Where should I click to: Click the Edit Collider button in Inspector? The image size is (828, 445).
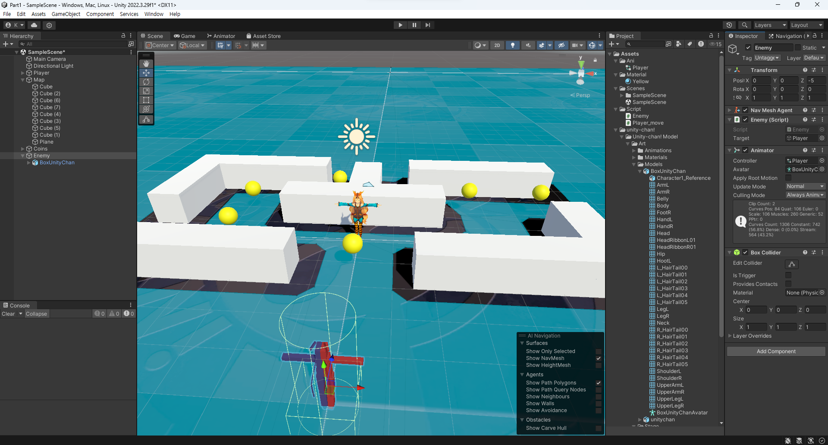pyautogui.click(x=792, y=264)
